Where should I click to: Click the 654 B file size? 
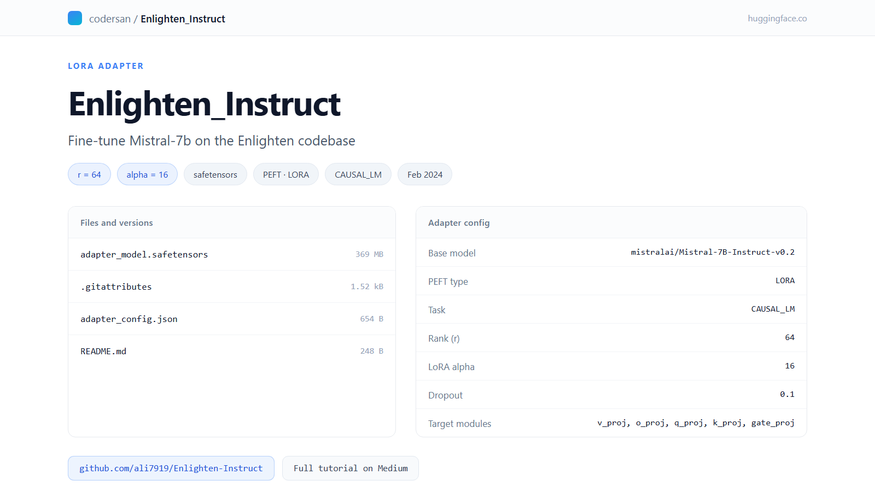371,319
